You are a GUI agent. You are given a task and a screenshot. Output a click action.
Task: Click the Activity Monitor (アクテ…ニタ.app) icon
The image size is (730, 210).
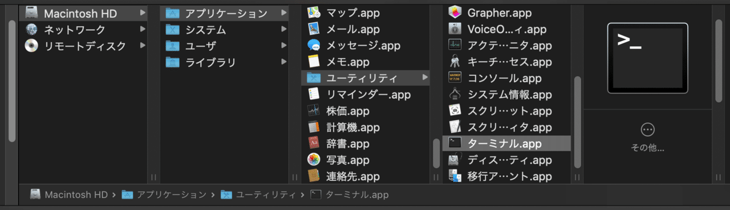point(455,45)
